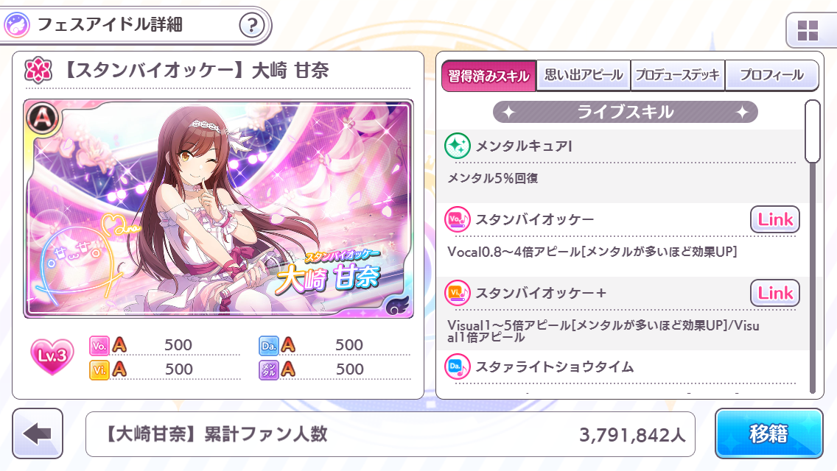This screenshot has width=837, height=471.
Task: Tap the Dance skill icon for スタァライトショウタイム
Action: tap(457, 366)
